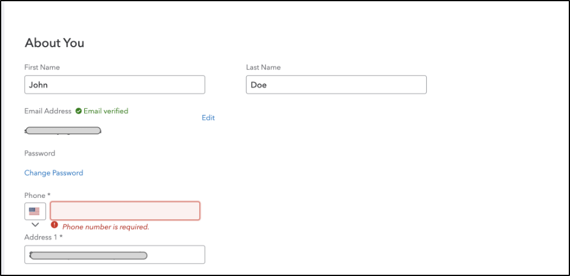The width and height of the screenshot is (570, 276).
Task: Click the red phone error exclamation icon
Action: tap(55, 225)
